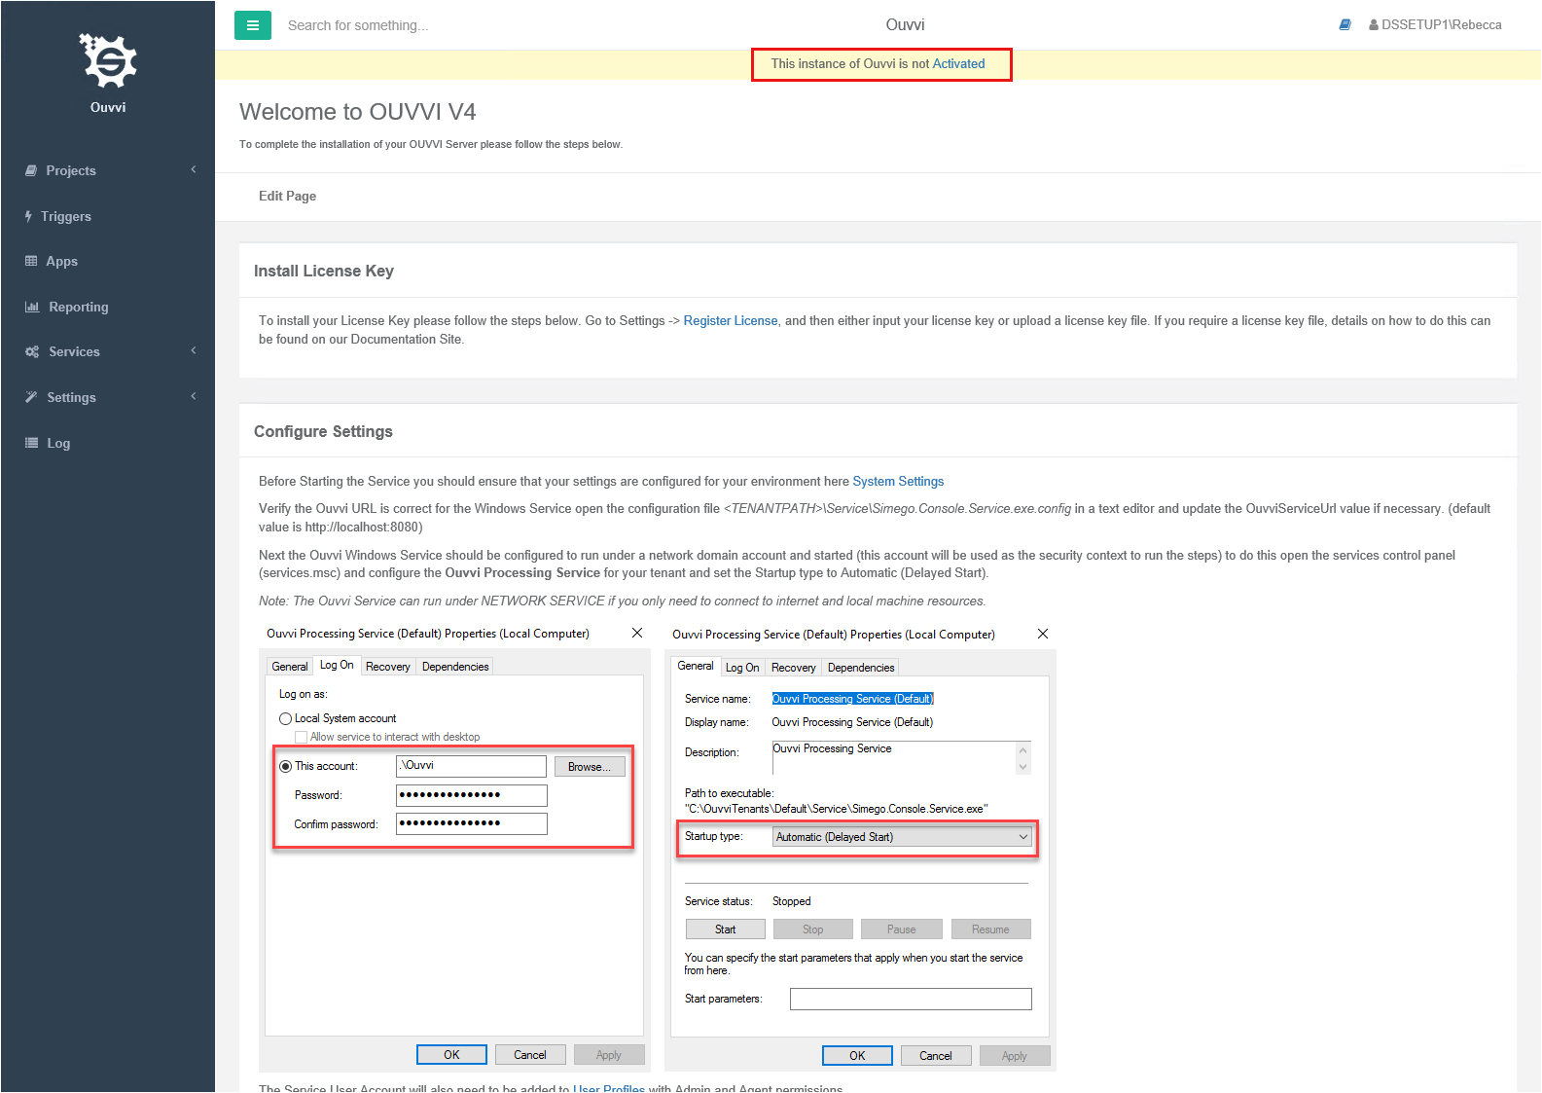The height and width of the screenshot is (1093, 1542).
Task: Switch to Dependencies tab in Log On dialog
Action: tap(455, 667)
